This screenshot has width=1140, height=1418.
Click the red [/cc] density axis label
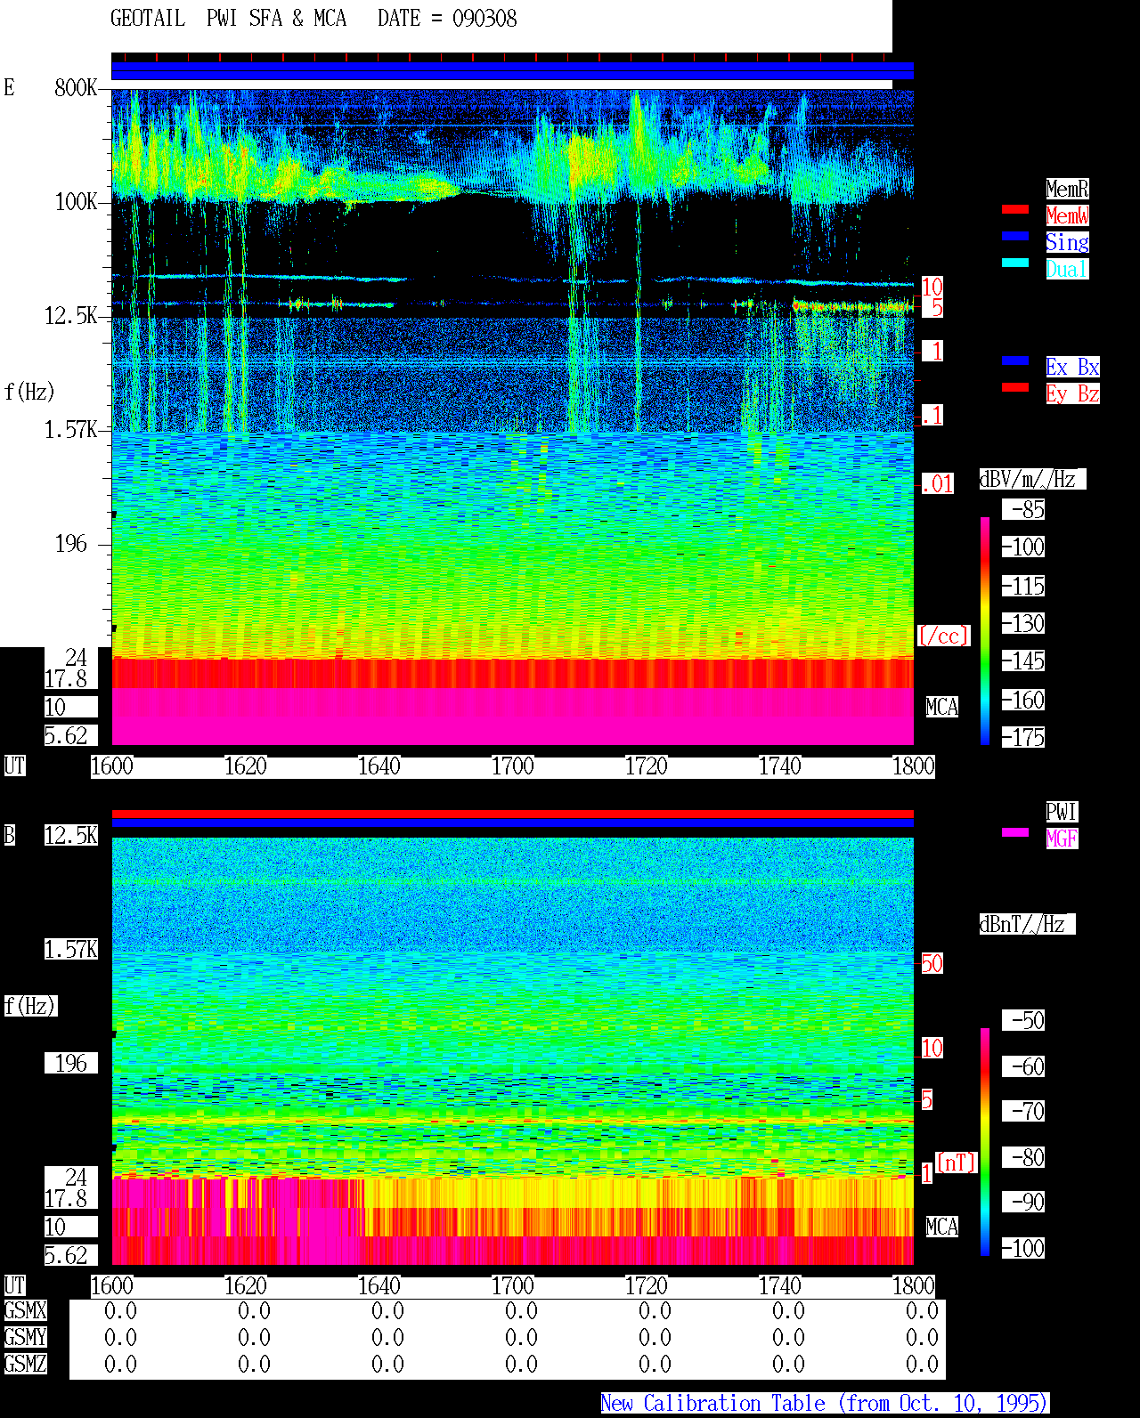943,636
